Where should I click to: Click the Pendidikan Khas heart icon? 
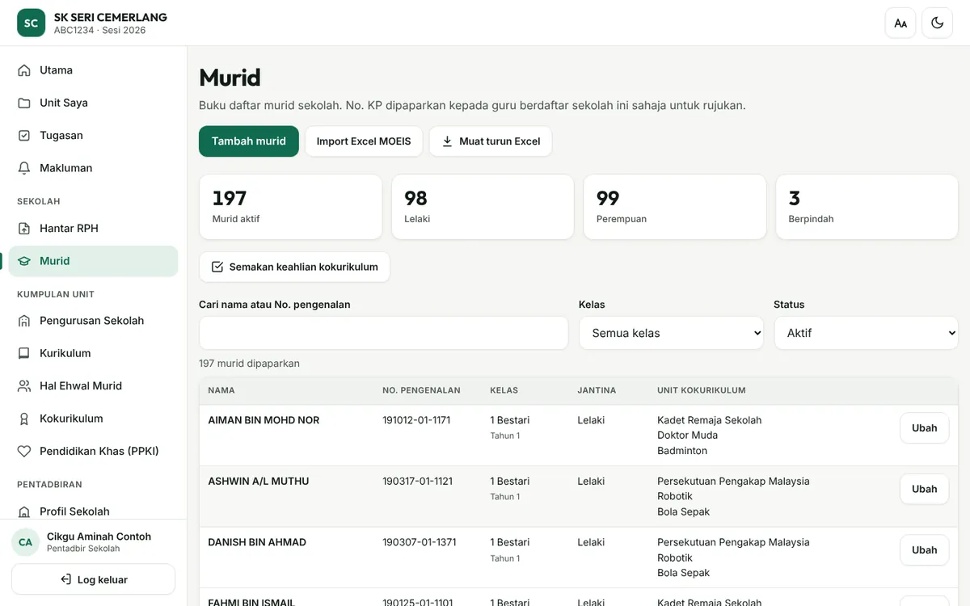pos(24,451)
